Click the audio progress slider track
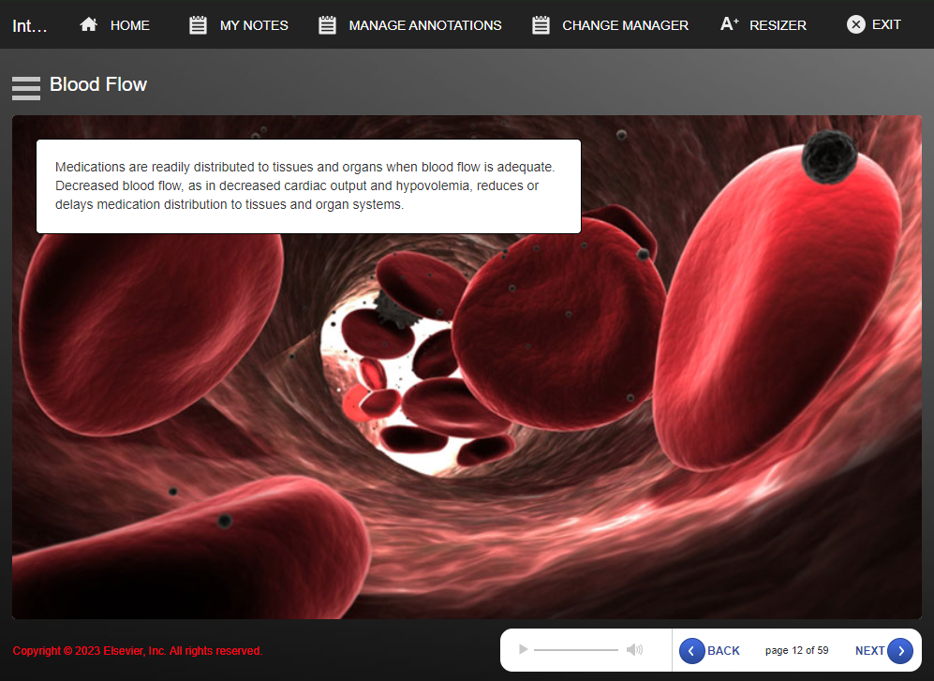934x681 pixels. 575,649
